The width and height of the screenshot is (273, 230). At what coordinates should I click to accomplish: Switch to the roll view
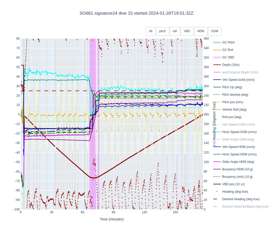point(175,31)
